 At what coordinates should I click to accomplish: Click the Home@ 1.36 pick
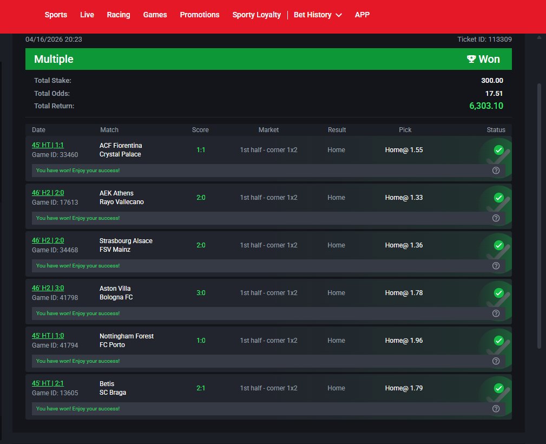pyautogui.click(x=404, y=245)
